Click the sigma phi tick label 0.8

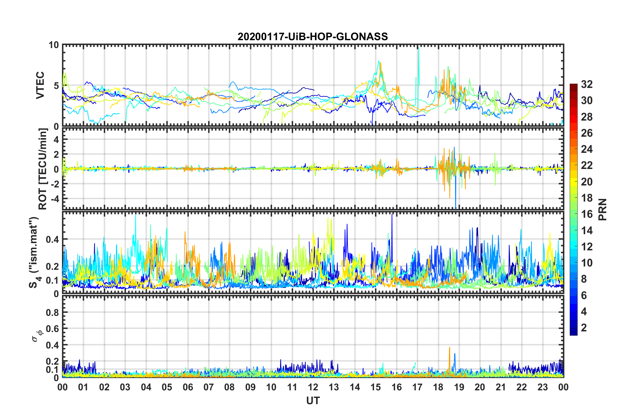[52, 312]
